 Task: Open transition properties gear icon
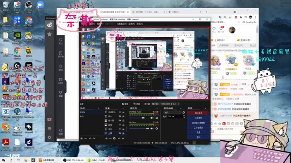pyautogui.click(x=184, y=112)
